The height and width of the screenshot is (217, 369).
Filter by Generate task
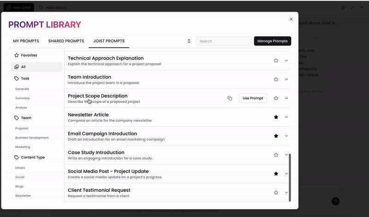[x=22, y=89]
